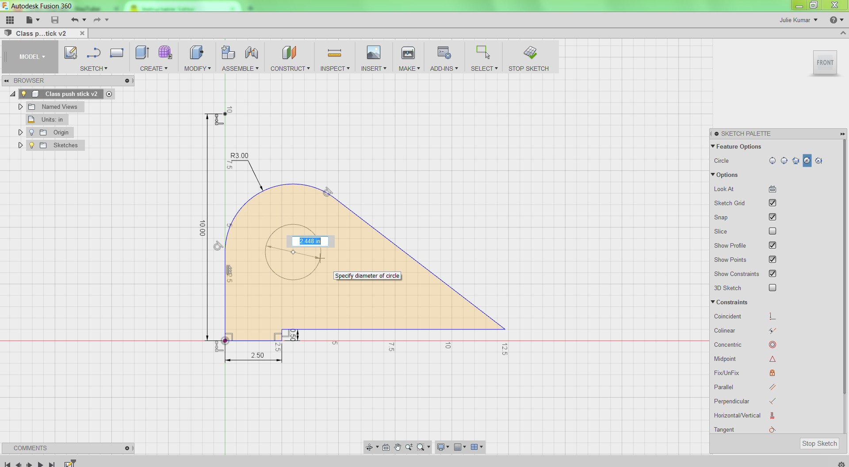This screenshot has width=849, height=467.
Task: Click the Select tool icon
Action: tap(483, 53)
